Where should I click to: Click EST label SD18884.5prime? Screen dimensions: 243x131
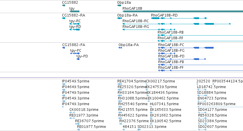click(212, 93)
